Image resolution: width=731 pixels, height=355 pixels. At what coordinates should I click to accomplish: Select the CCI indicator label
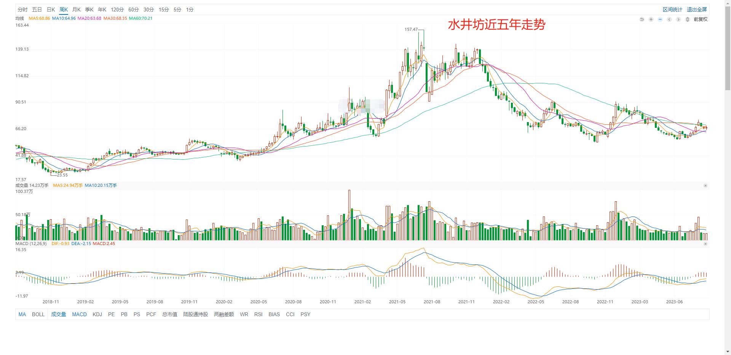(x=290, y=314)
